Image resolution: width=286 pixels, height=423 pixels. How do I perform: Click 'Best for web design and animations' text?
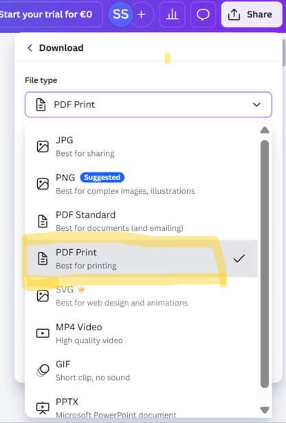[x=122, y=303]
